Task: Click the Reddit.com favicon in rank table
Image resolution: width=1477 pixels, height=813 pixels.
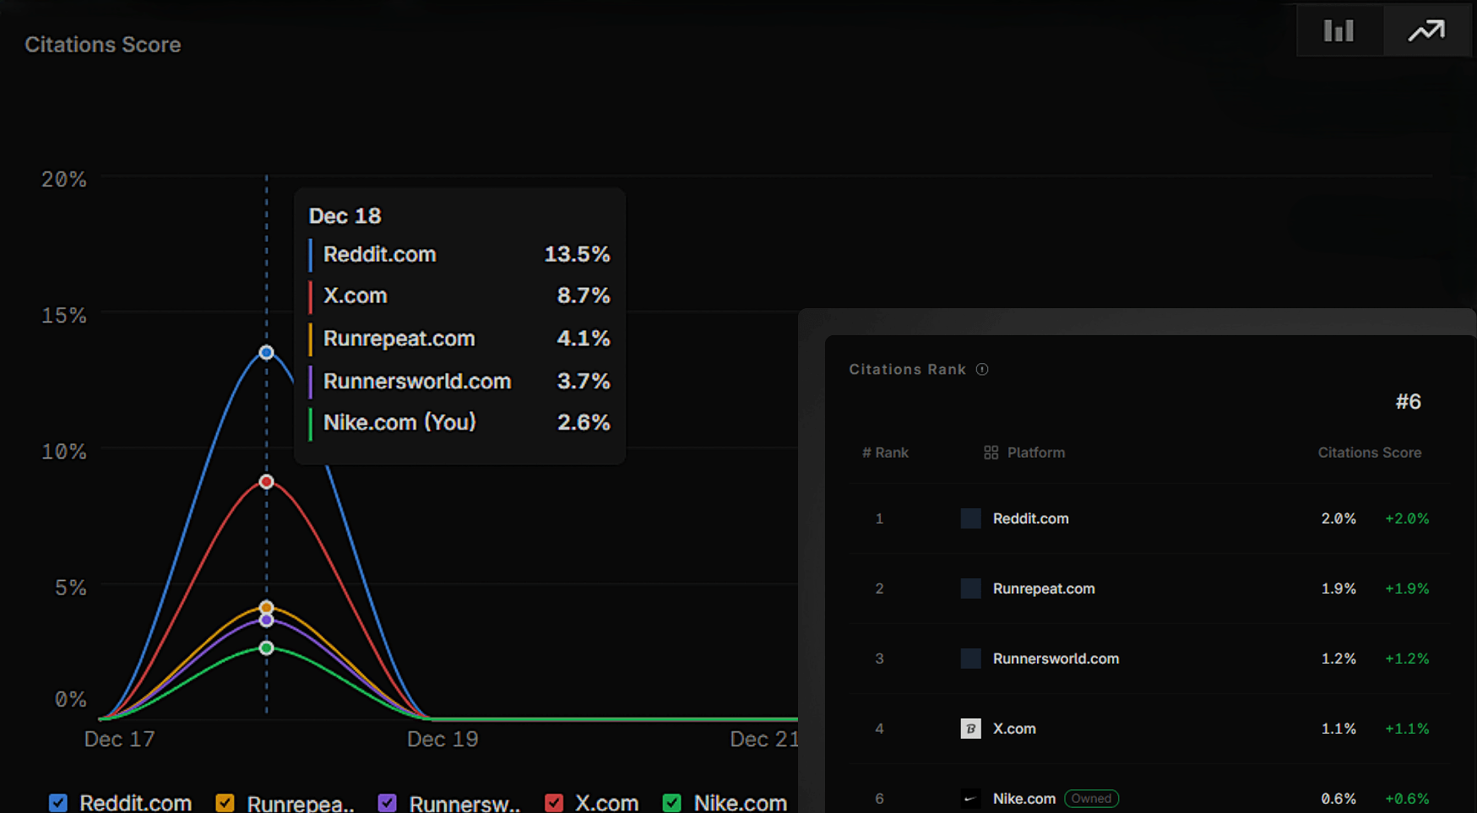Action: pyautogui.click(x=971, y=518)
